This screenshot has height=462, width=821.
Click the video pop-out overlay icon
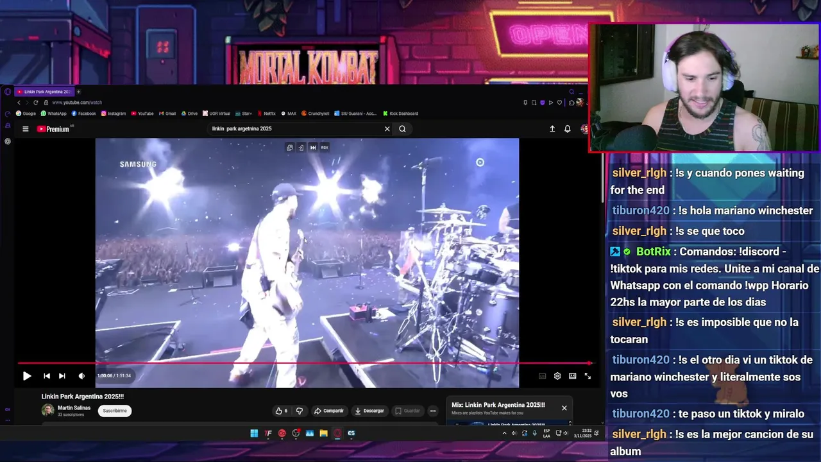[290, 148]
